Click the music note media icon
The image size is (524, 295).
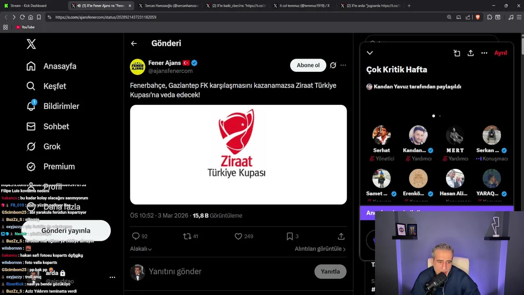tap(510, 17)
